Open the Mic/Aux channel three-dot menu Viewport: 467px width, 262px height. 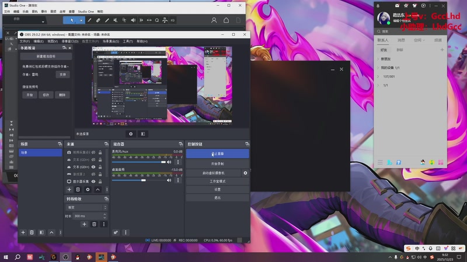[x=178, y=162]
